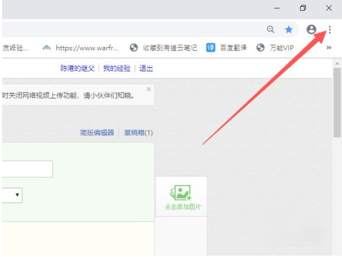Click 退出 to log out
This screenshot has width=342, height=257.
point(146,68)
